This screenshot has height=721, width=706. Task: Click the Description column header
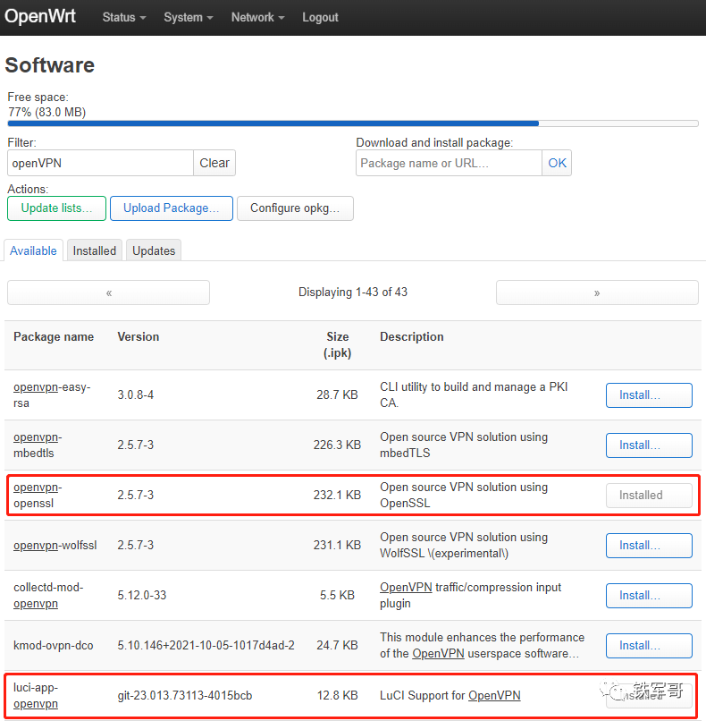(412, 337)
